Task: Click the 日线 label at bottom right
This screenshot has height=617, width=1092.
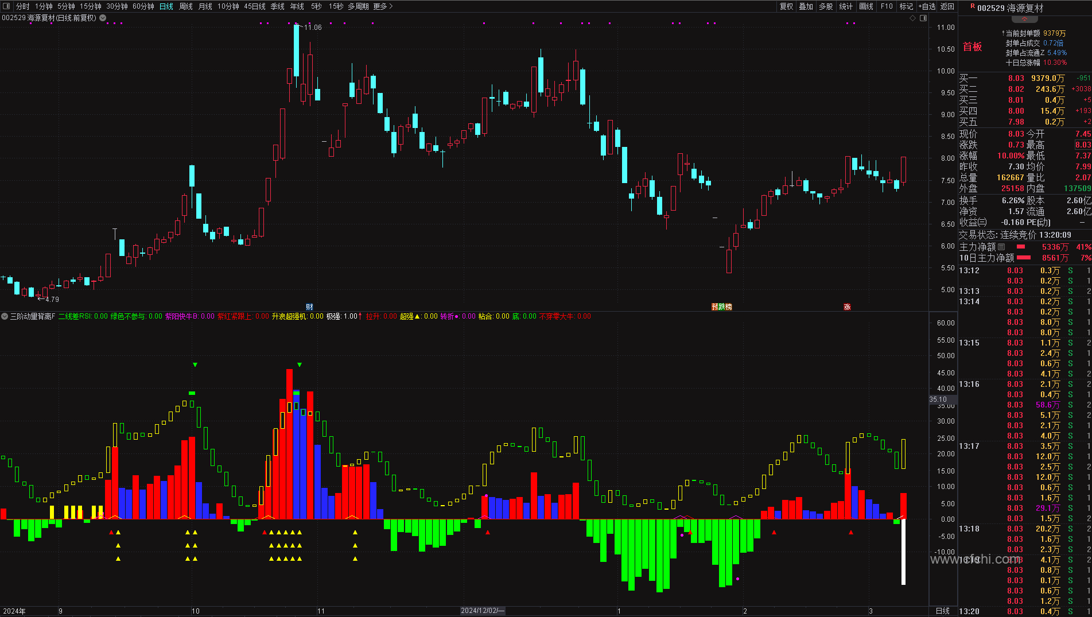Action: coord(943,611)
